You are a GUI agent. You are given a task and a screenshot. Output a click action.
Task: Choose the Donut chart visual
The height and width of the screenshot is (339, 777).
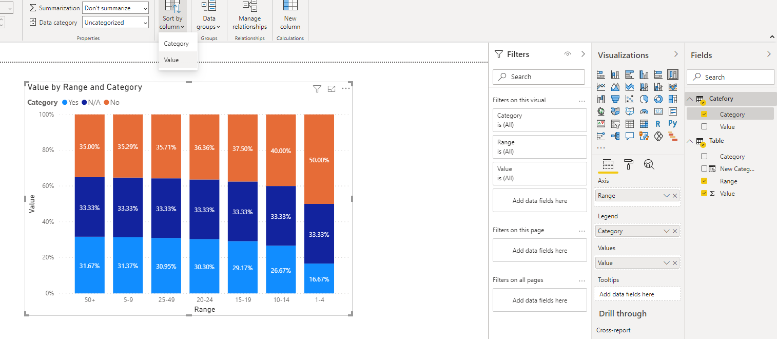(x=658, y=99)
